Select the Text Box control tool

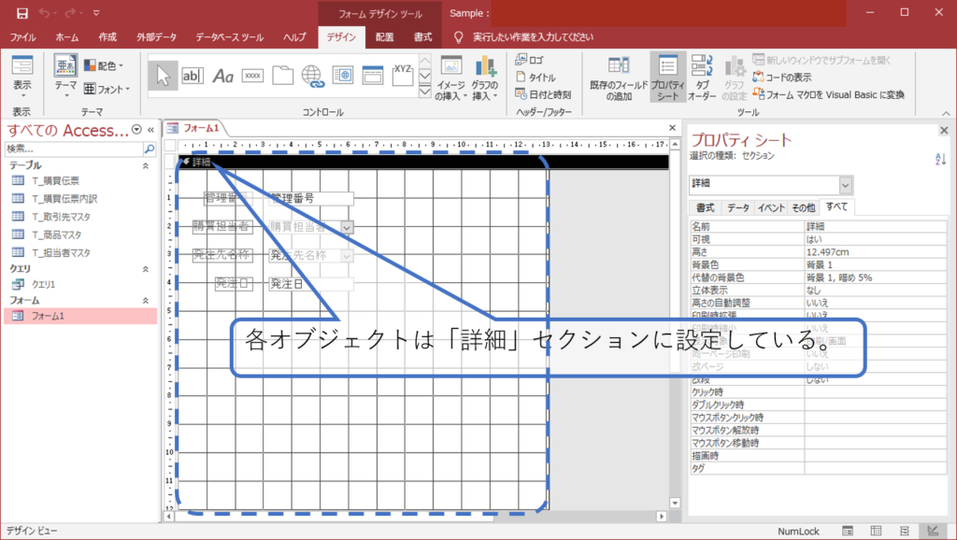pyautogui.click(x=193, y=76)
